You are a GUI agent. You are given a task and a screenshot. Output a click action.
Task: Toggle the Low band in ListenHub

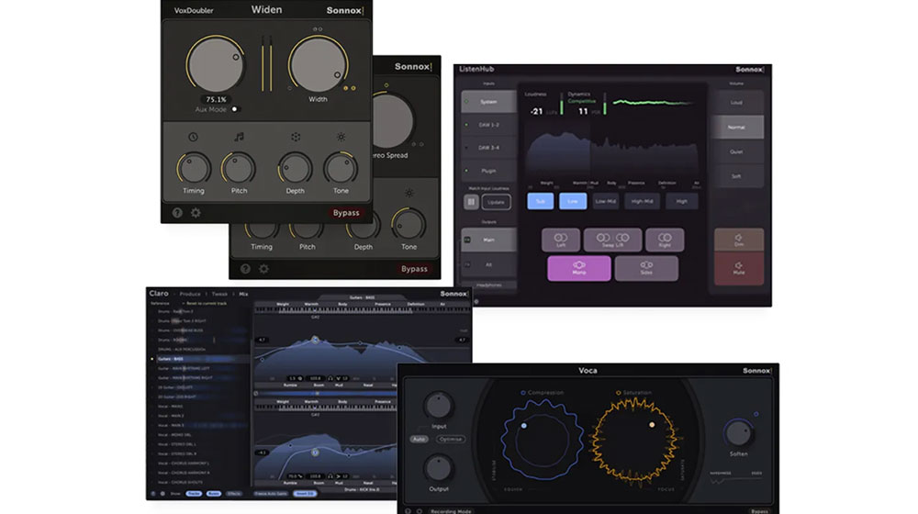click(573, 201)
